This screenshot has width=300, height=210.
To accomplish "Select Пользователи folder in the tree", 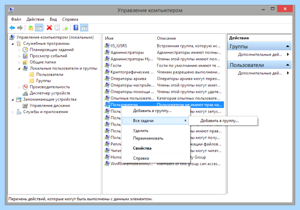I will click(x=50, y=74).
